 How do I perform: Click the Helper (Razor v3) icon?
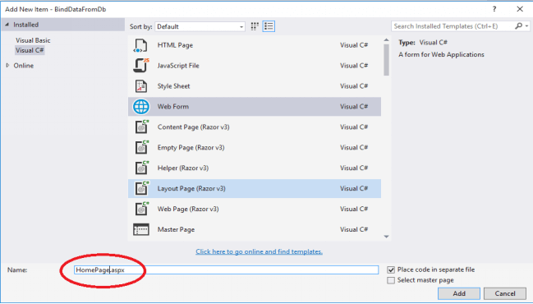coord(142,168)
